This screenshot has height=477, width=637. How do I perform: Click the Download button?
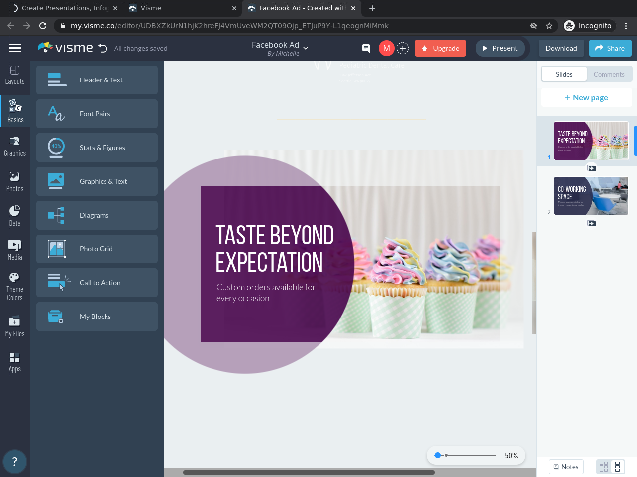click(561, 48)
